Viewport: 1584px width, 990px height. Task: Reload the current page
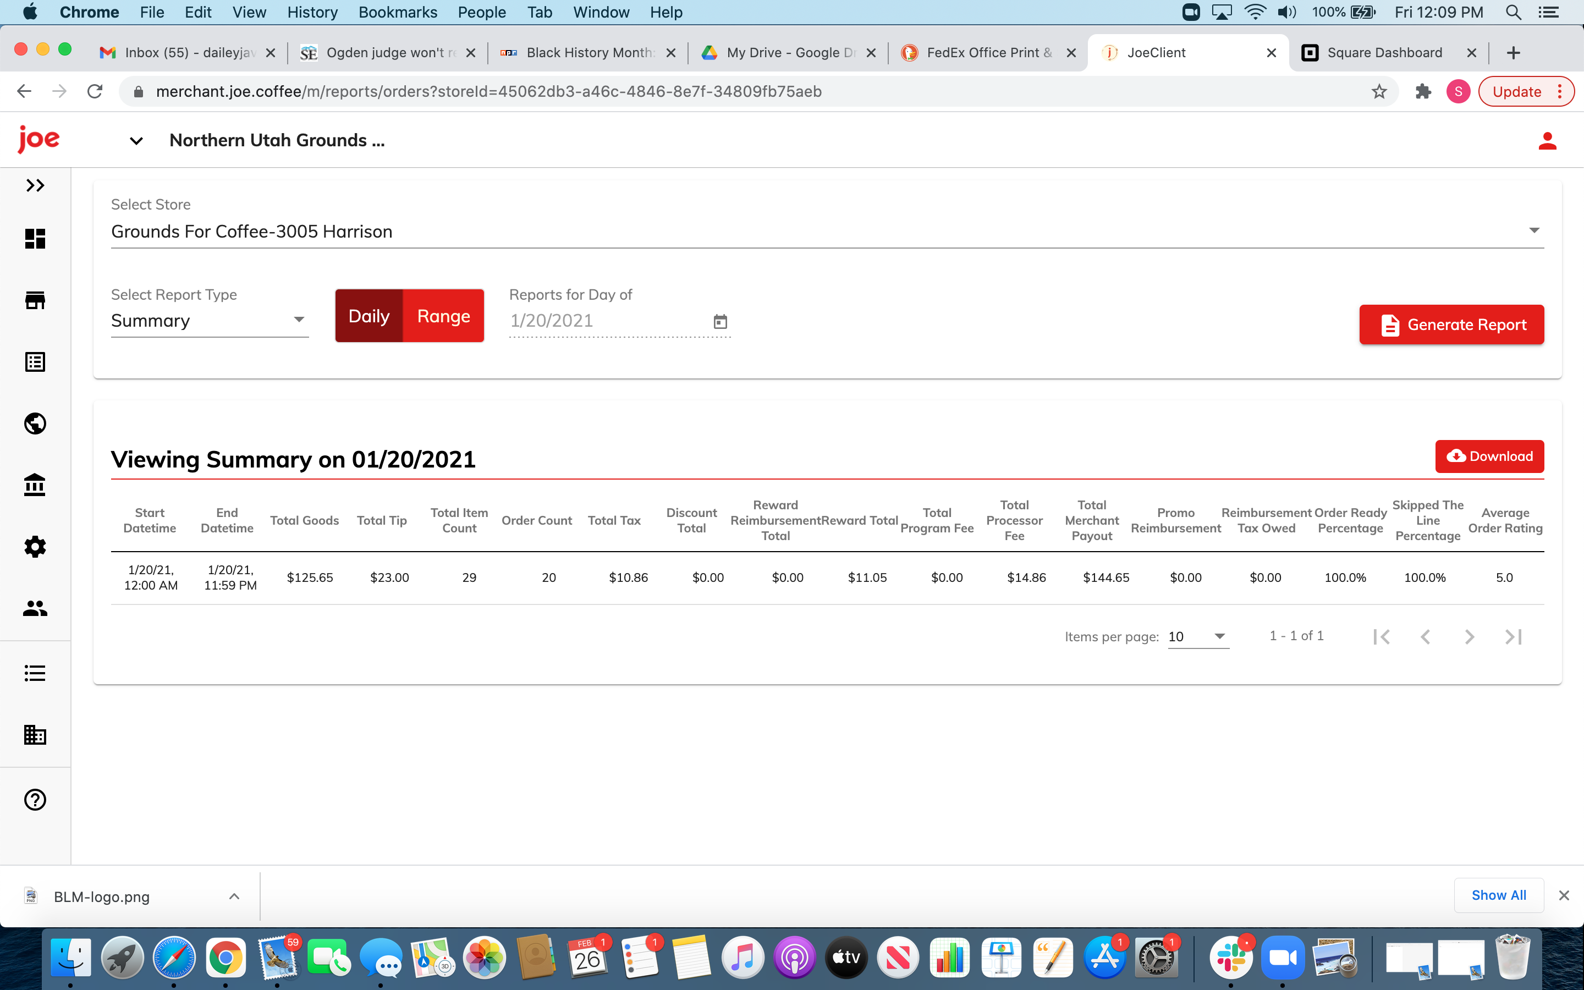click(95, 92)
